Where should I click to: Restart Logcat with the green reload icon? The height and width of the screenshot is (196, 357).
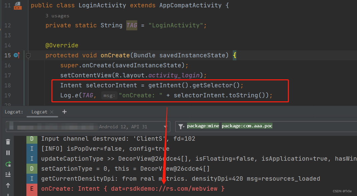[x=8, y=164]
